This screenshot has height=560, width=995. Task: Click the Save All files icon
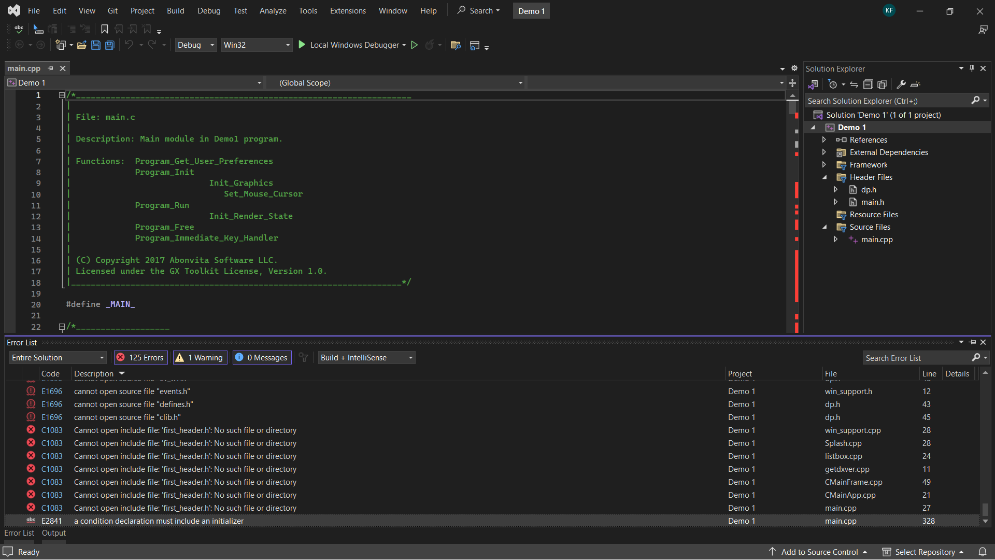[x=109, y=45]
